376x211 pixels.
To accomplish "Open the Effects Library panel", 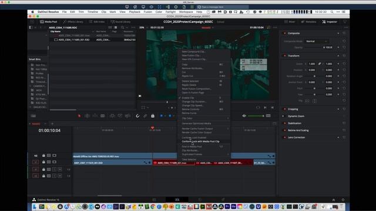I will point(73,22).
